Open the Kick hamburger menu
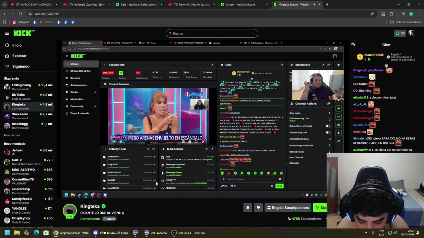The height and width of the screenshot is (238, 424). [x=7, y=33]
